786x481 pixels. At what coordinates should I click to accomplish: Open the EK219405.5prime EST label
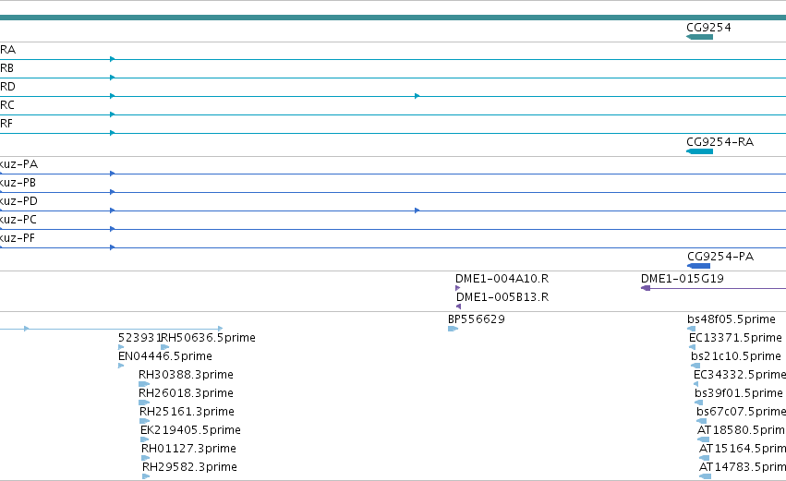pyautogui.click(x=190, y=430)
